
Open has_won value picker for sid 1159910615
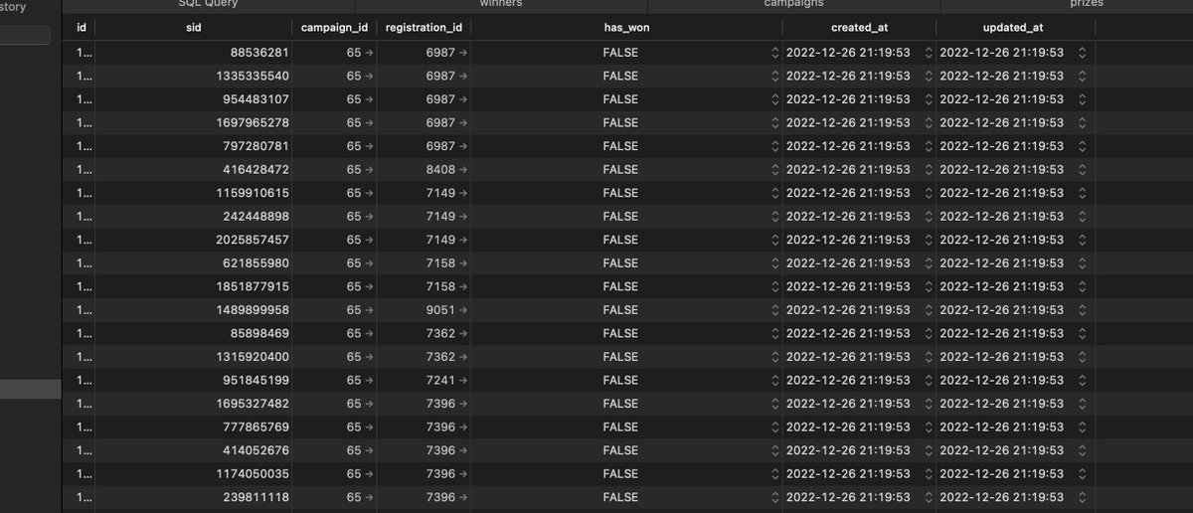775,193
